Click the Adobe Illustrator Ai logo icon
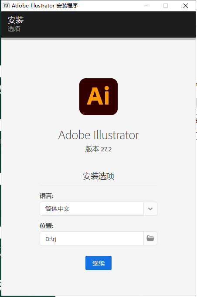 [x=98, y=97]
